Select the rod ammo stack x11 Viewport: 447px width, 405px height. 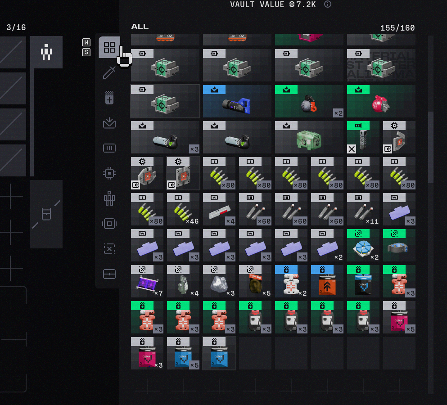(x=363, y=210)
